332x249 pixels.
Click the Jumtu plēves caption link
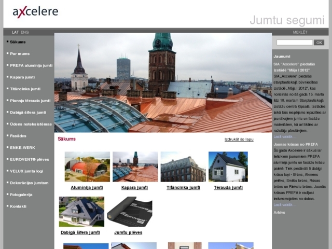click(128, 232)
